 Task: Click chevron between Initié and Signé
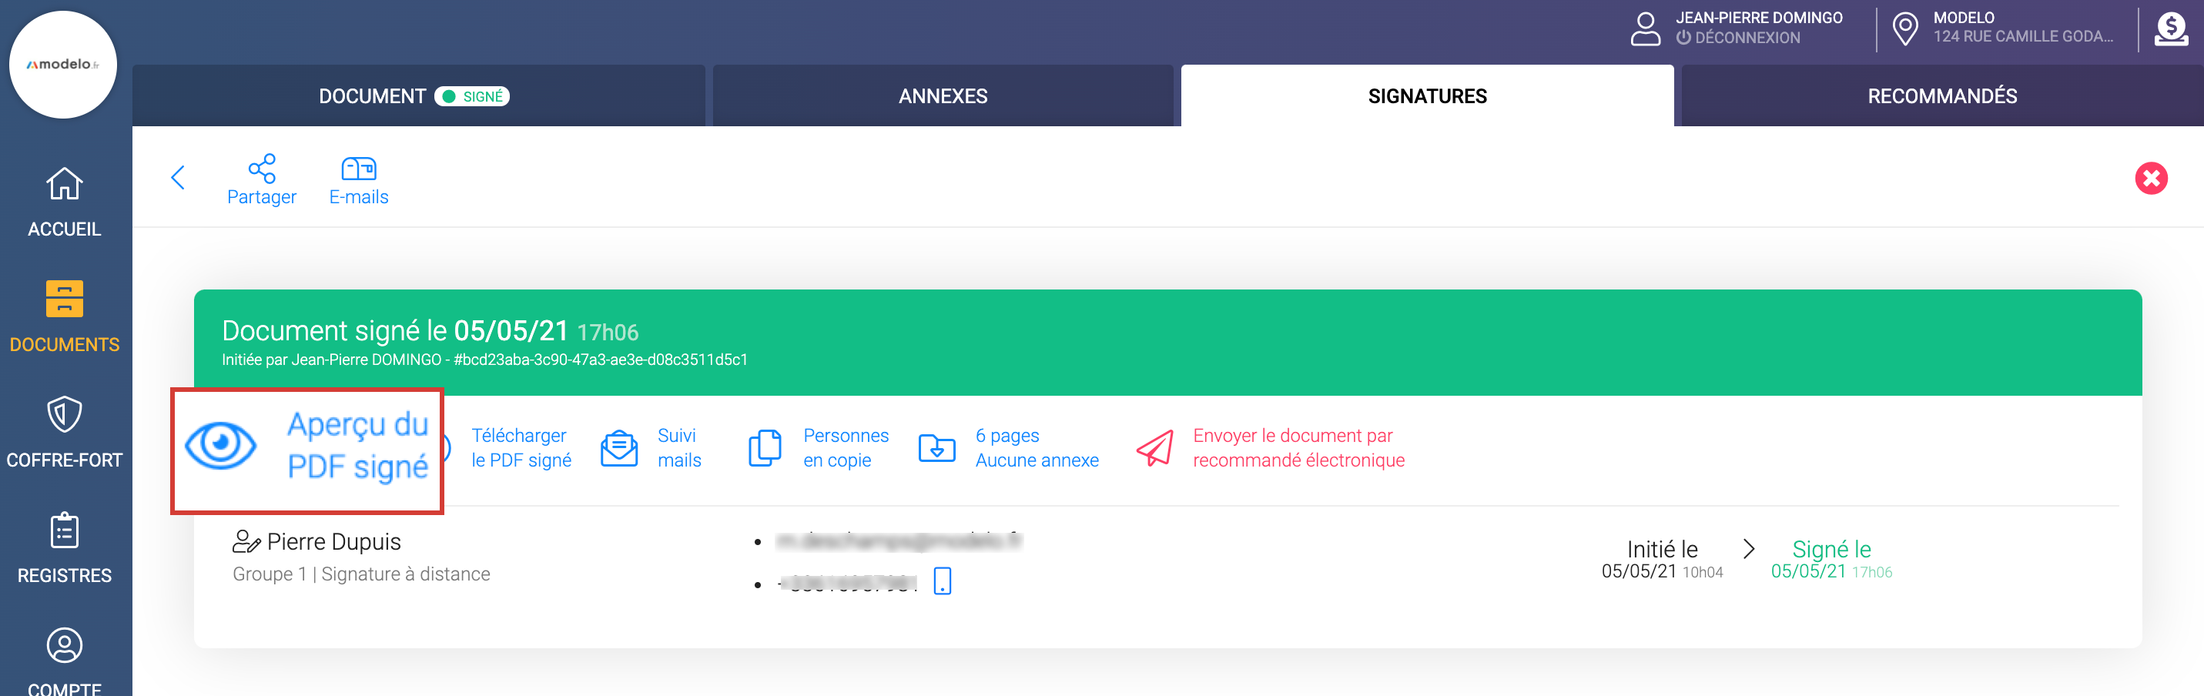[x=1749, y=549]
